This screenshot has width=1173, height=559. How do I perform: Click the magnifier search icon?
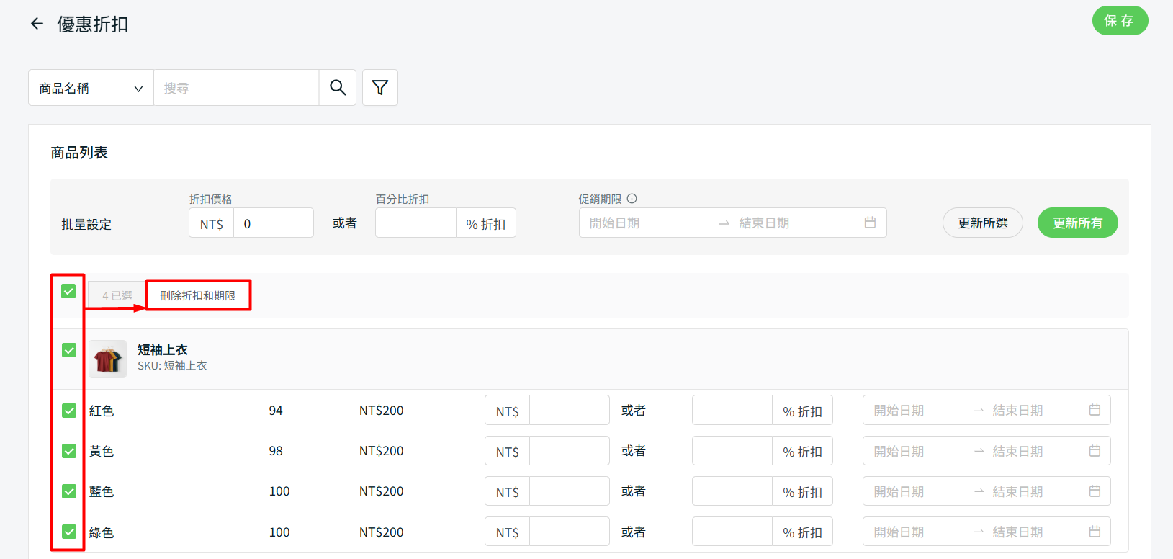(x=338, y=88)
